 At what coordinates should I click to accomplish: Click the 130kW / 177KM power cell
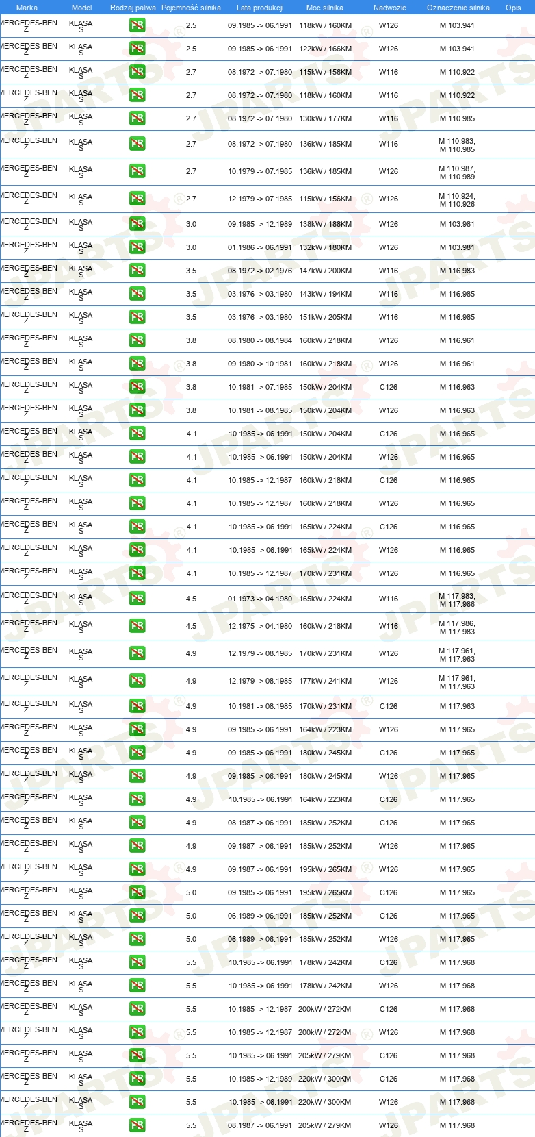tap(326, 119)
